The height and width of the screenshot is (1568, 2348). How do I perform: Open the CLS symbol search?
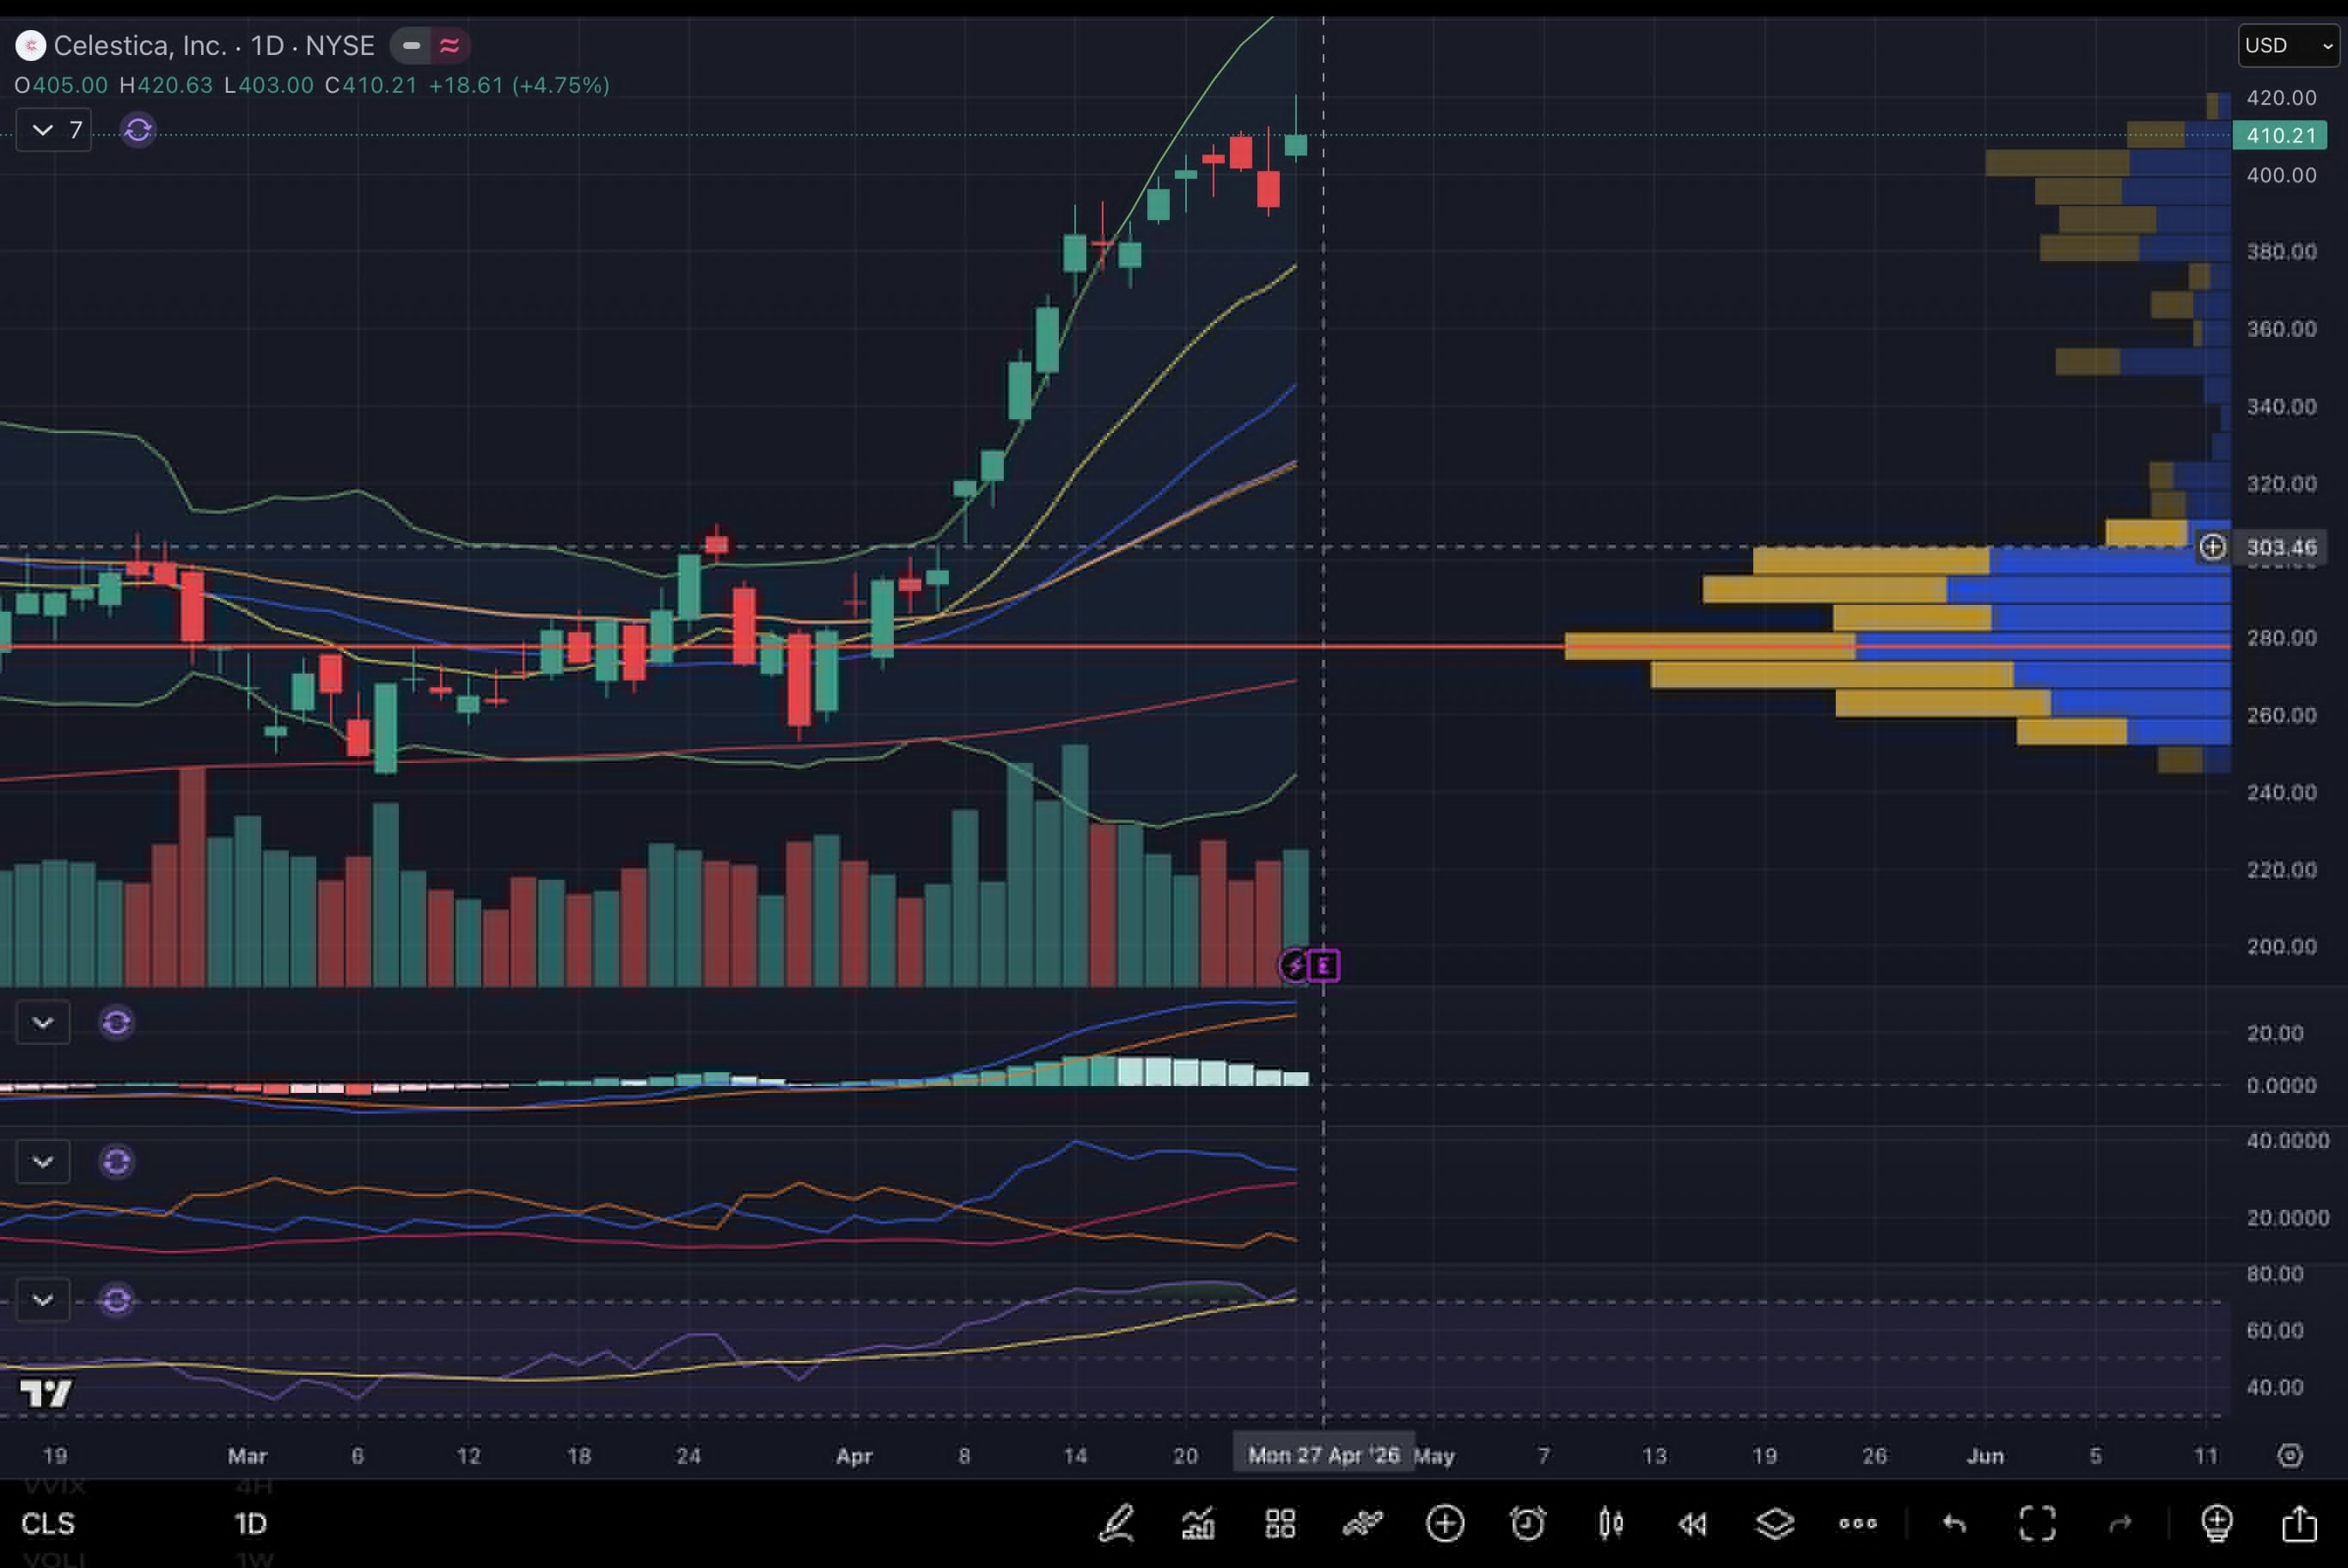coord(48,1524)
